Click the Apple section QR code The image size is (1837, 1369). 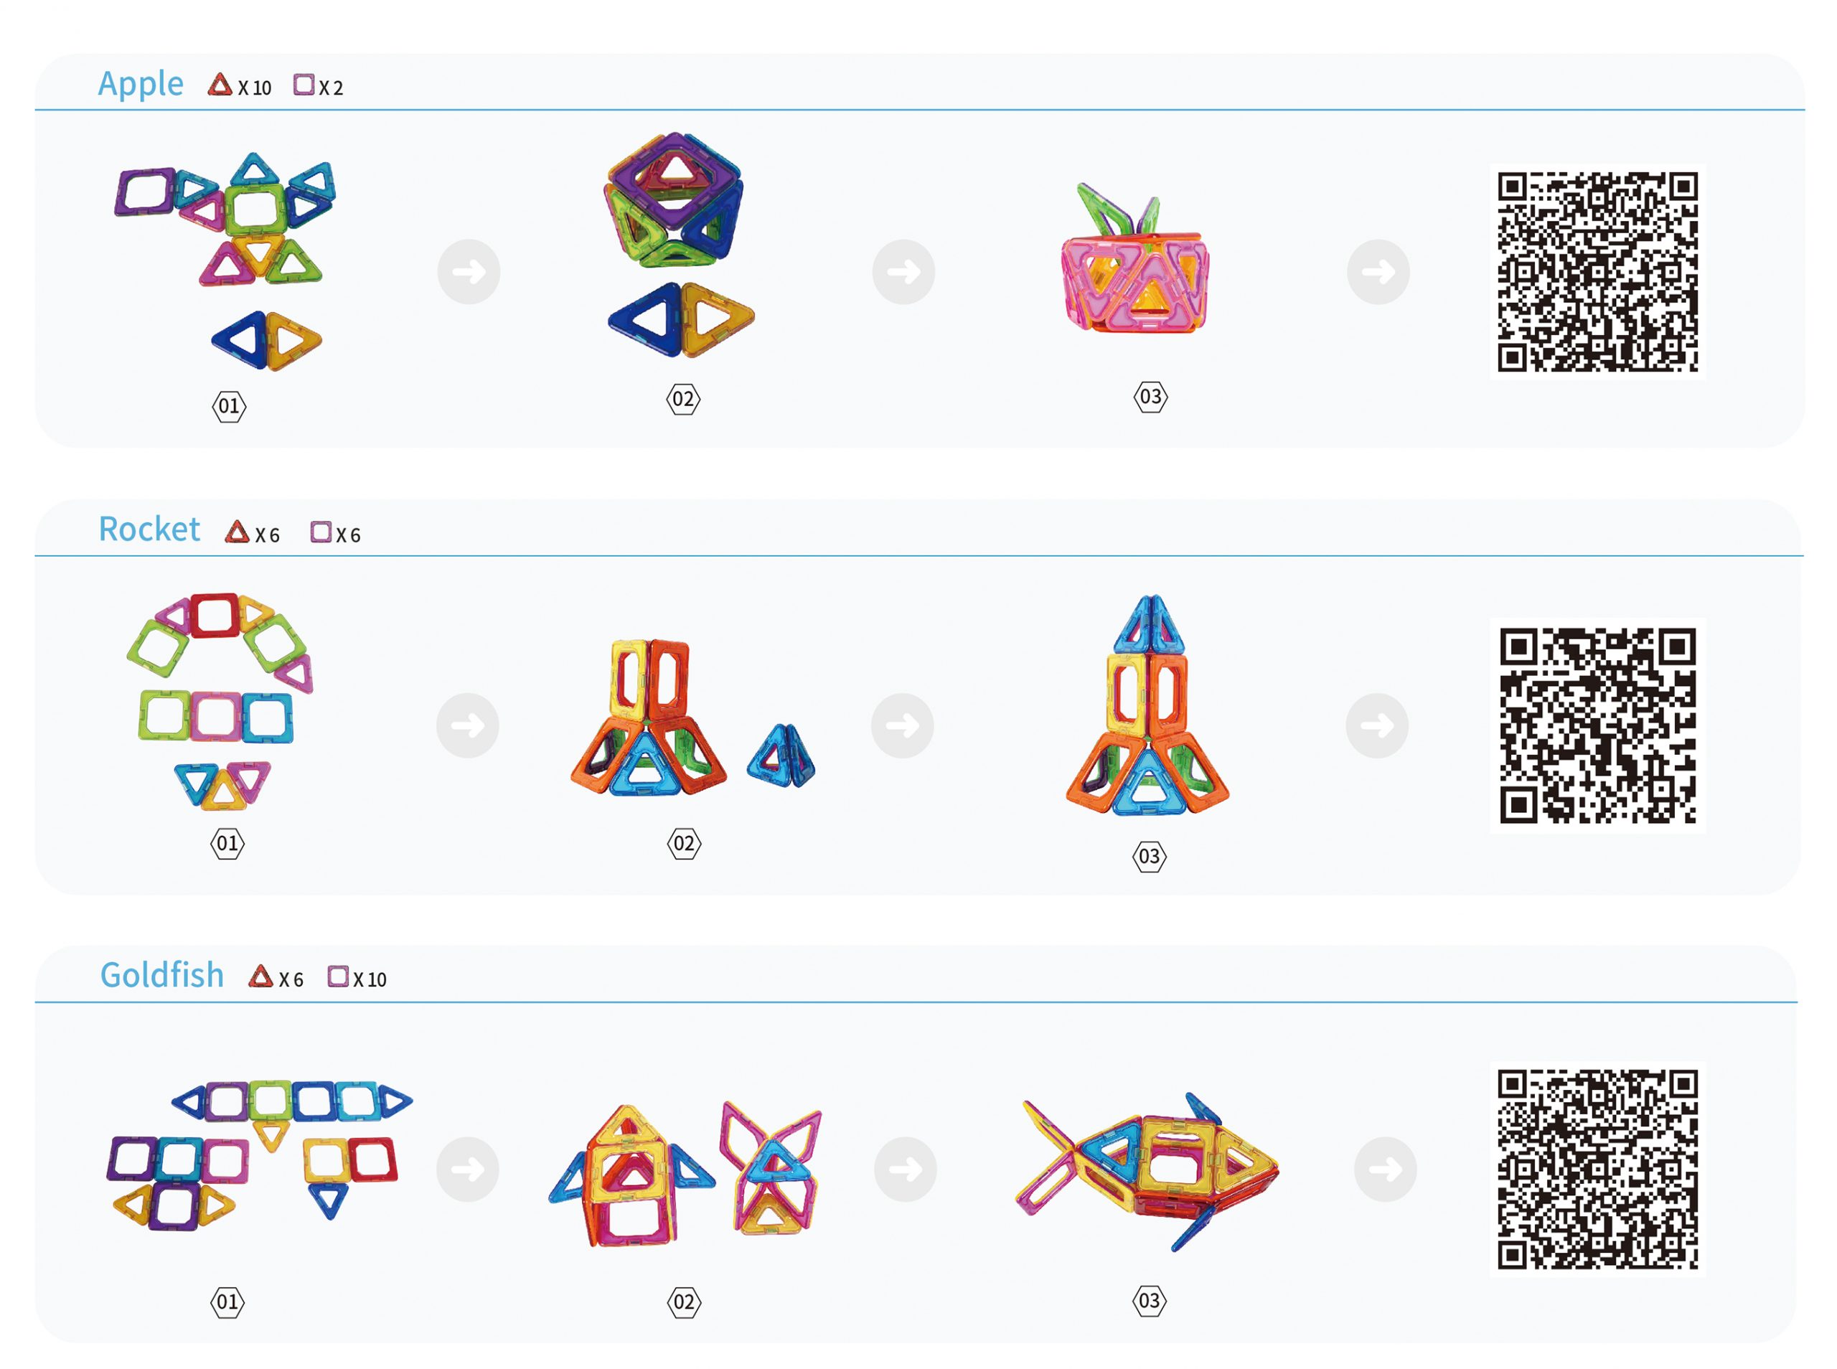click(1597, 271)
